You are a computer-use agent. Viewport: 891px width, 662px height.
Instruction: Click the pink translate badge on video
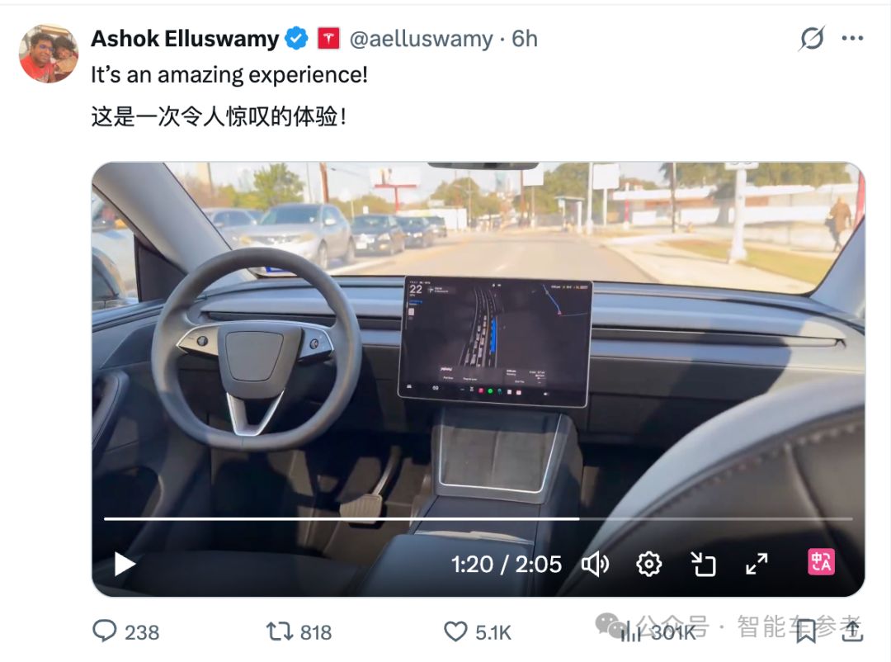(x=821, y=562)
